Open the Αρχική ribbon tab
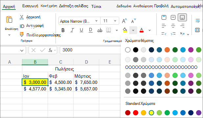 click(x=9, y=7)
